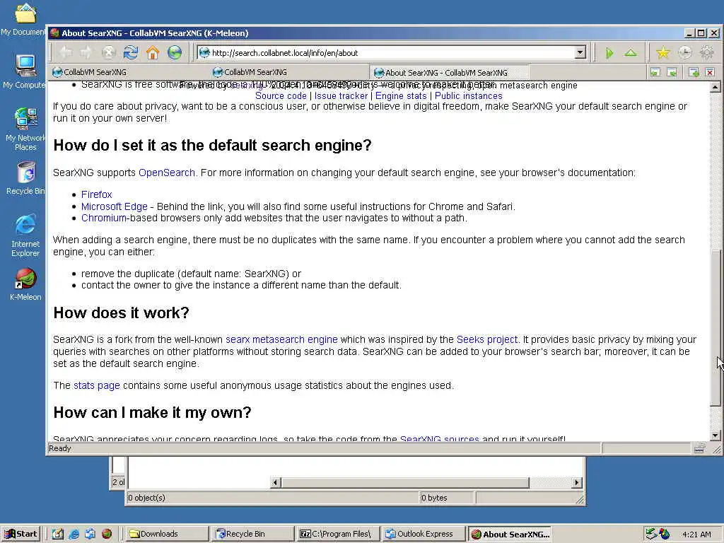Select My Network Places desktop icon
This screenshot has height=543, width=724.
point(25,129)
